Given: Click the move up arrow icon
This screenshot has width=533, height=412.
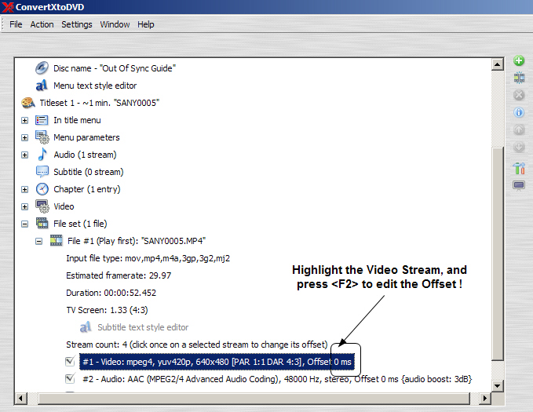Looking at the screenshot, I should pyautogui.click(x=519, y=129).
